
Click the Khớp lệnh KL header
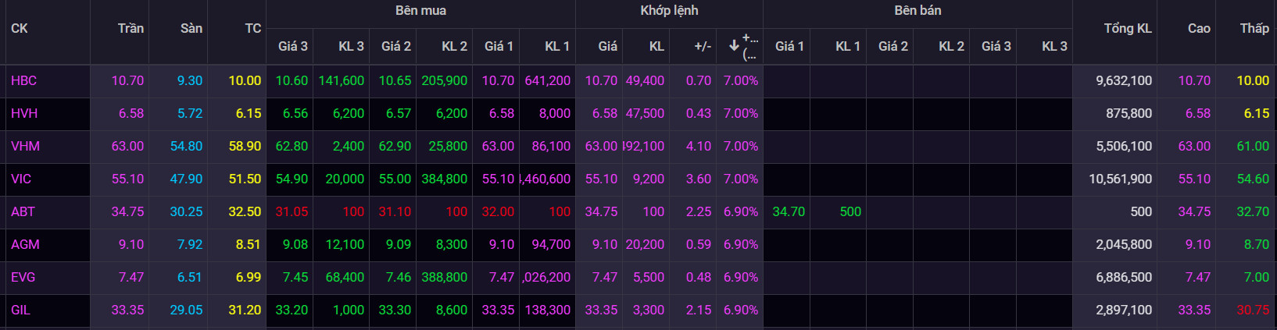click(x=656, y=46)
